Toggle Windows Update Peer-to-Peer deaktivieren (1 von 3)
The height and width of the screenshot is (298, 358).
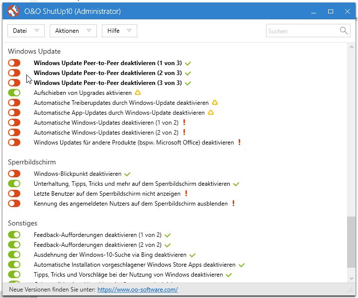[14, 63]
